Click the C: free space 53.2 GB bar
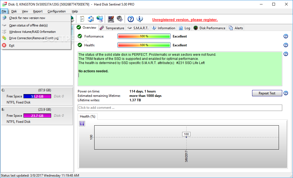The image size is (293, 178). click(37, 96)
